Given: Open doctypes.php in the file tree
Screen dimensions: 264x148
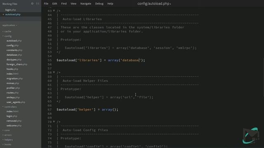Looking at the screenshot, I should click(14, 60).
